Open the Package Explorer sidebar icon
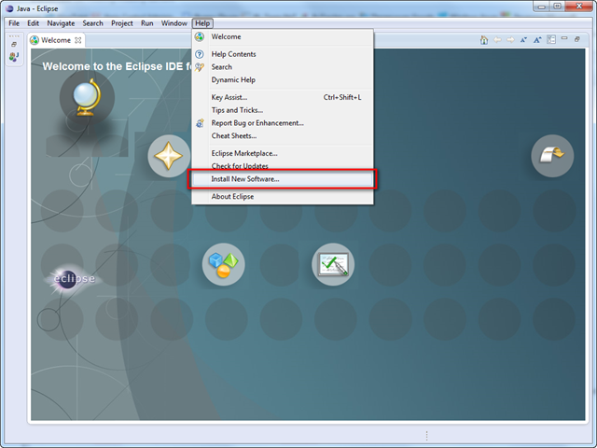 14,57
